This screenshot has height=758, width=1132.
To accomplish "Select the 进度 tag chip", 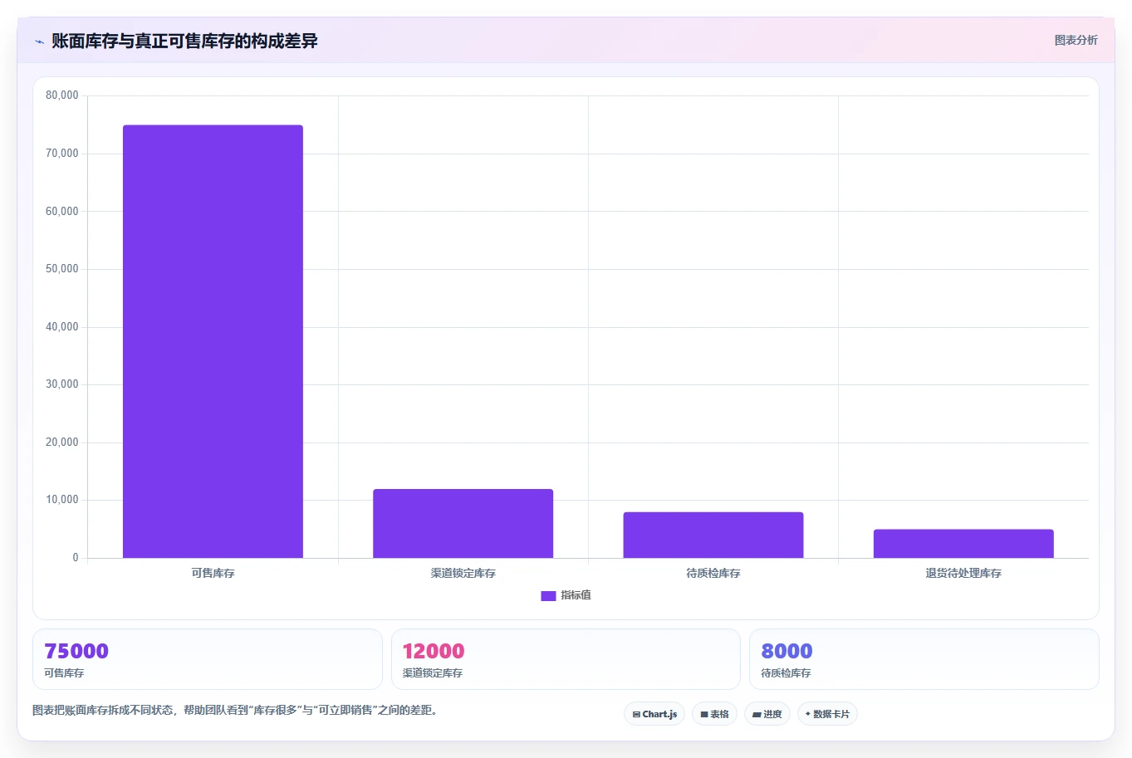I will (767, 714).
